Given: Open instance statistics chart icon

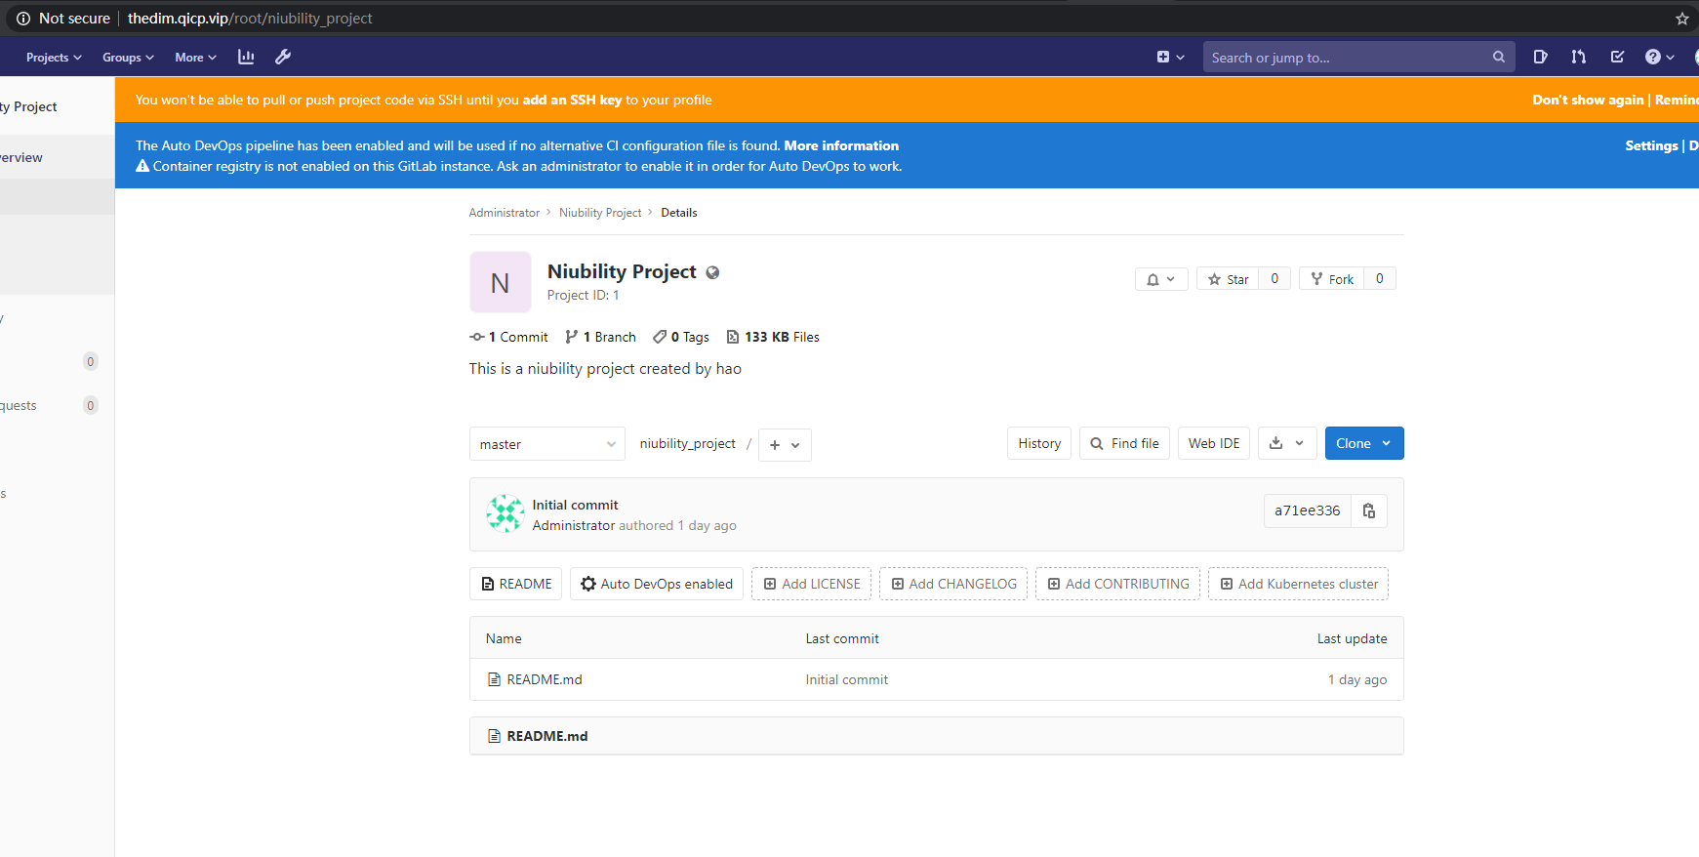Looking at the screenshot, I should (x=246, y=58).
